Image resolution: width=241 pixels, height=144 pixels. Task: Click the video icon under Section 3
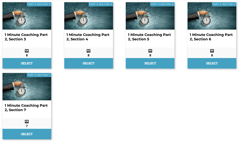pos(27,51)
